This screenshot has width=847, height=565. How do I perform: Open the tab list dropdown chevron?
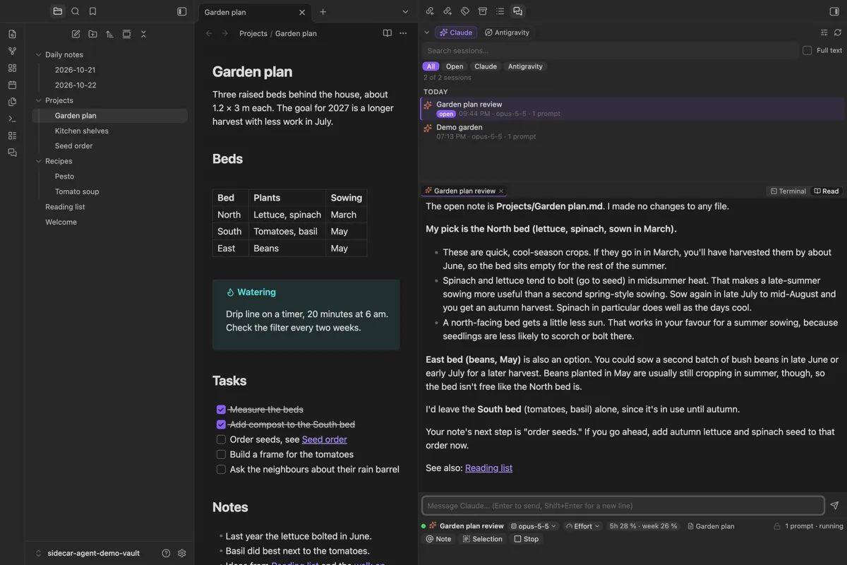click(405, 11)
